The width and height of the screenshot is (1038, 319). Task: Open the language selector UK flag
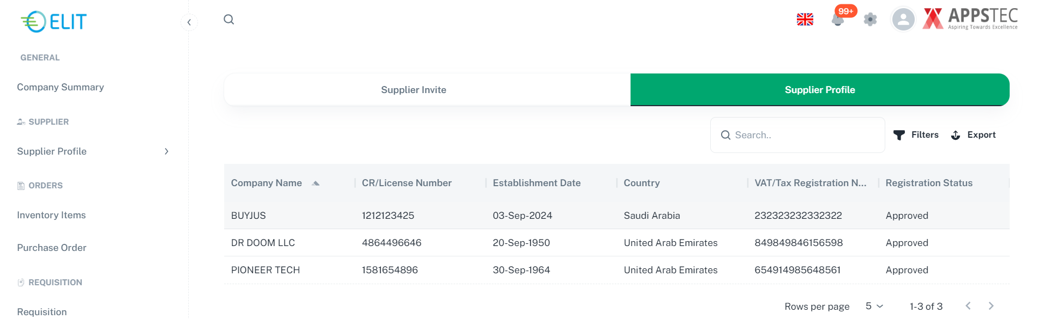[805, 20]
